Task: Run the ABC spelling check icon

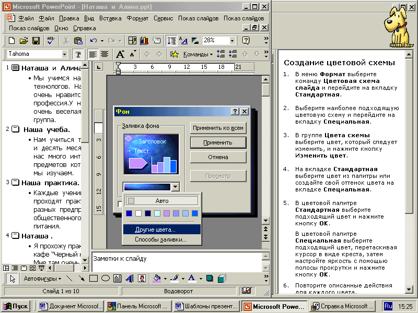Action: [x=51, y=41]
